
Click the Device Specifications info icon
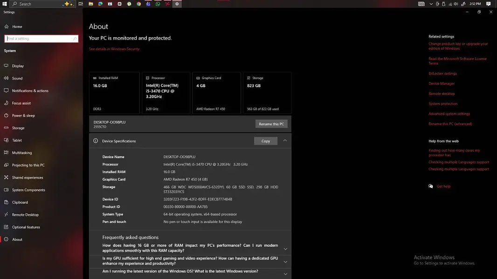pyautogui.click(x=96, y=141)
